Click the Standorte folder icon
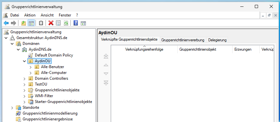 (x=18, y=107)
